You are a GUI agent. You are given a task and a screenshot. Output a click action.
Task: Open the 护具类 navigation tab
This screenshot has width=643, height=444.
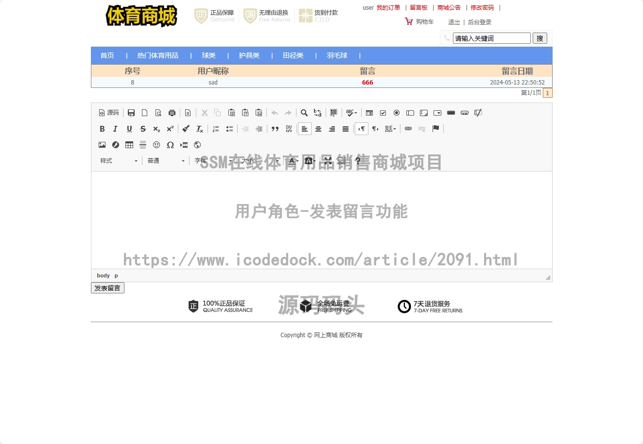[x=249, y=55]
